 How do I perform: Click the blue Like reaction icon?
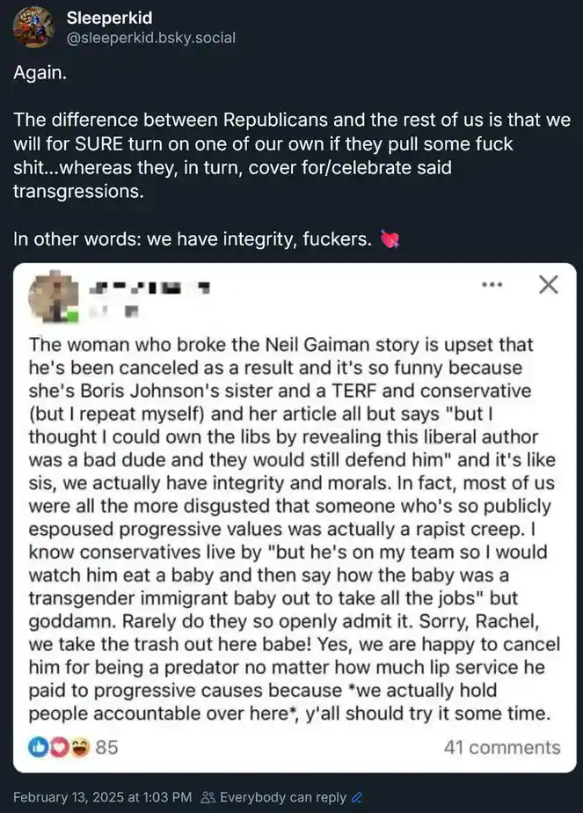[38, 747]
